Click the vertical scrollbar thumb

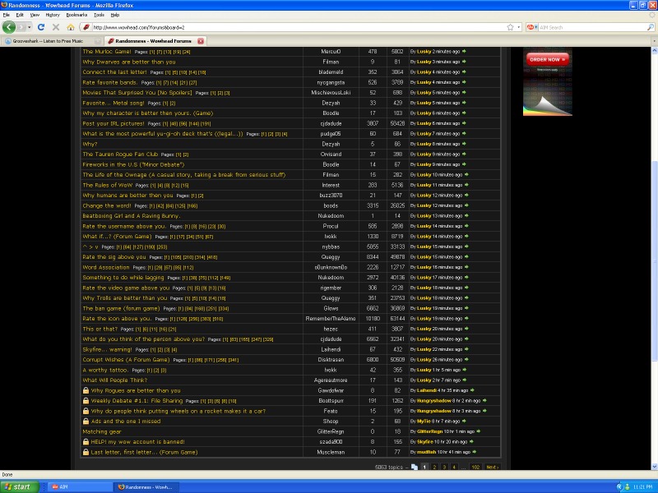pyautogui.click(x=654, y=260)
